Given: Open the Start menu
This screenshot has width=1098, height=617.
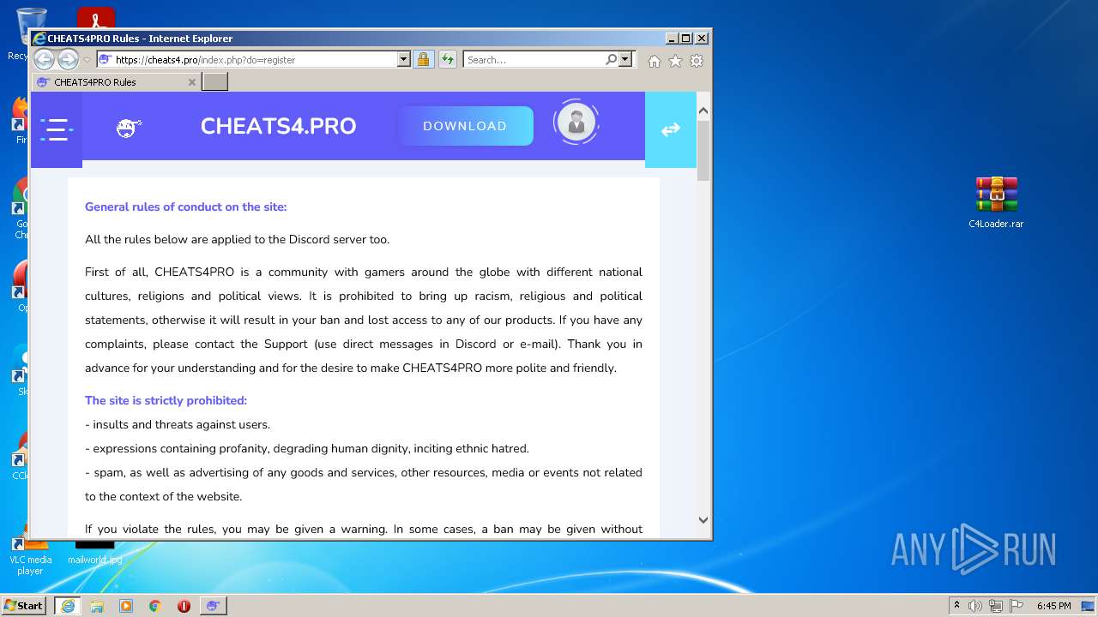Looking at the screenshot, I should (x=23, y=605).
